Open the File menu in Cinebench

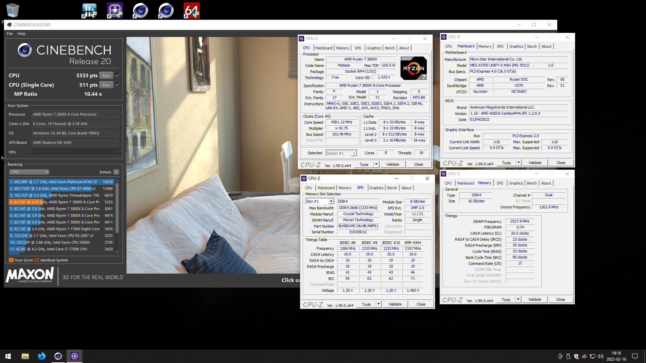tap(10, 34)
